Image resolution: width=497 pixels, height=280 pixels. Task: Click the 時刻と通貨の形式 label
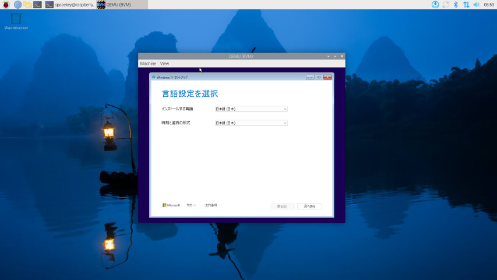click(176, 123)
